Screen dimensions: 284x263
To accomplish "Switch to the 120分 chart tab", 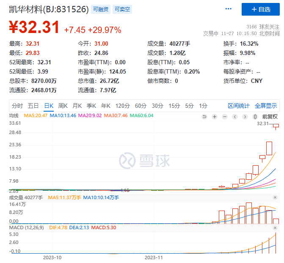I will tap(123, 106).
